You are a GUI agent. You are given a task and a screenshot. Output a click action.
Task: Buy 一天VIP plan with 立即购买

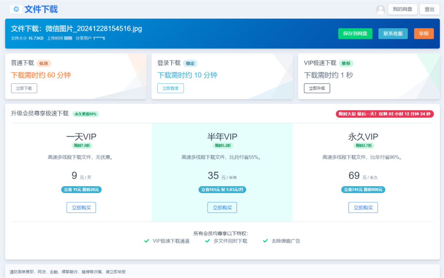[81, 207]
